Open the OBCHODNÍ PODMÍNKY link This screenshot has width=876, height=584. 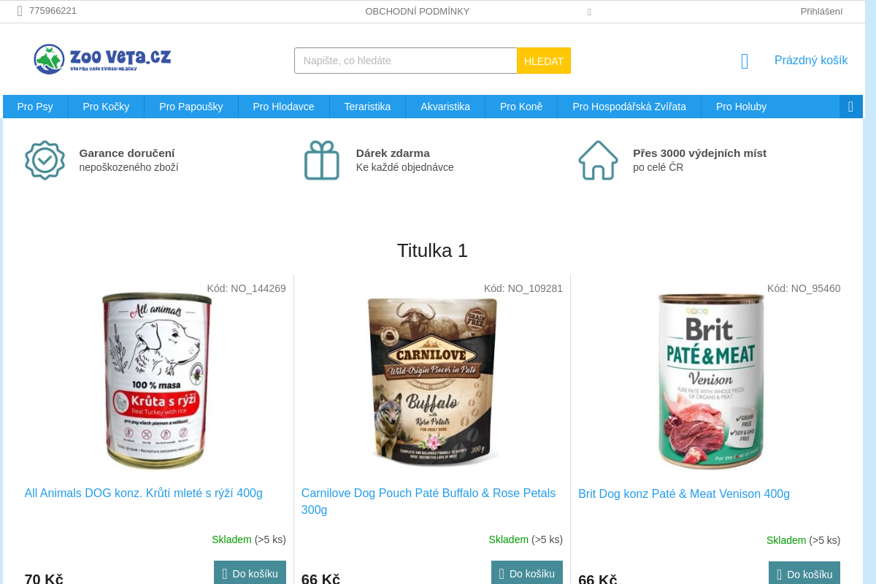pyautogui.click(x=418, y=11)
